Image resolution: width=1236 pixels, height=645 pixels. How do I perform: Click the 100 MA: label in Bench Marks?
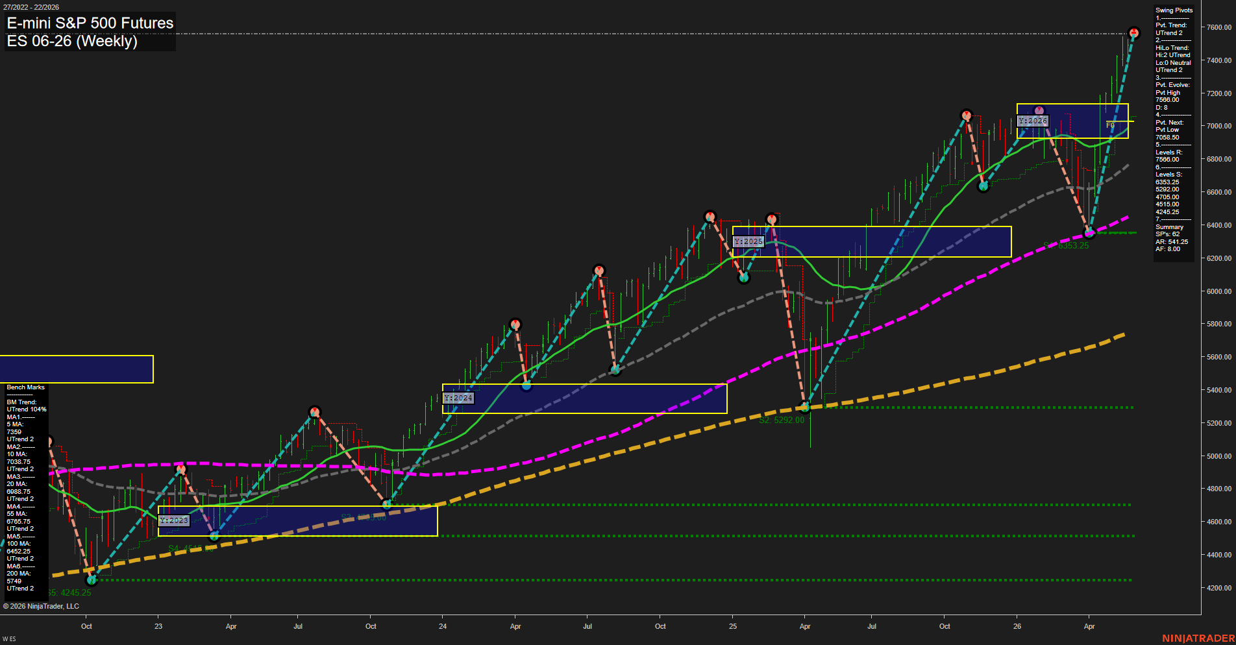(19, 544)
